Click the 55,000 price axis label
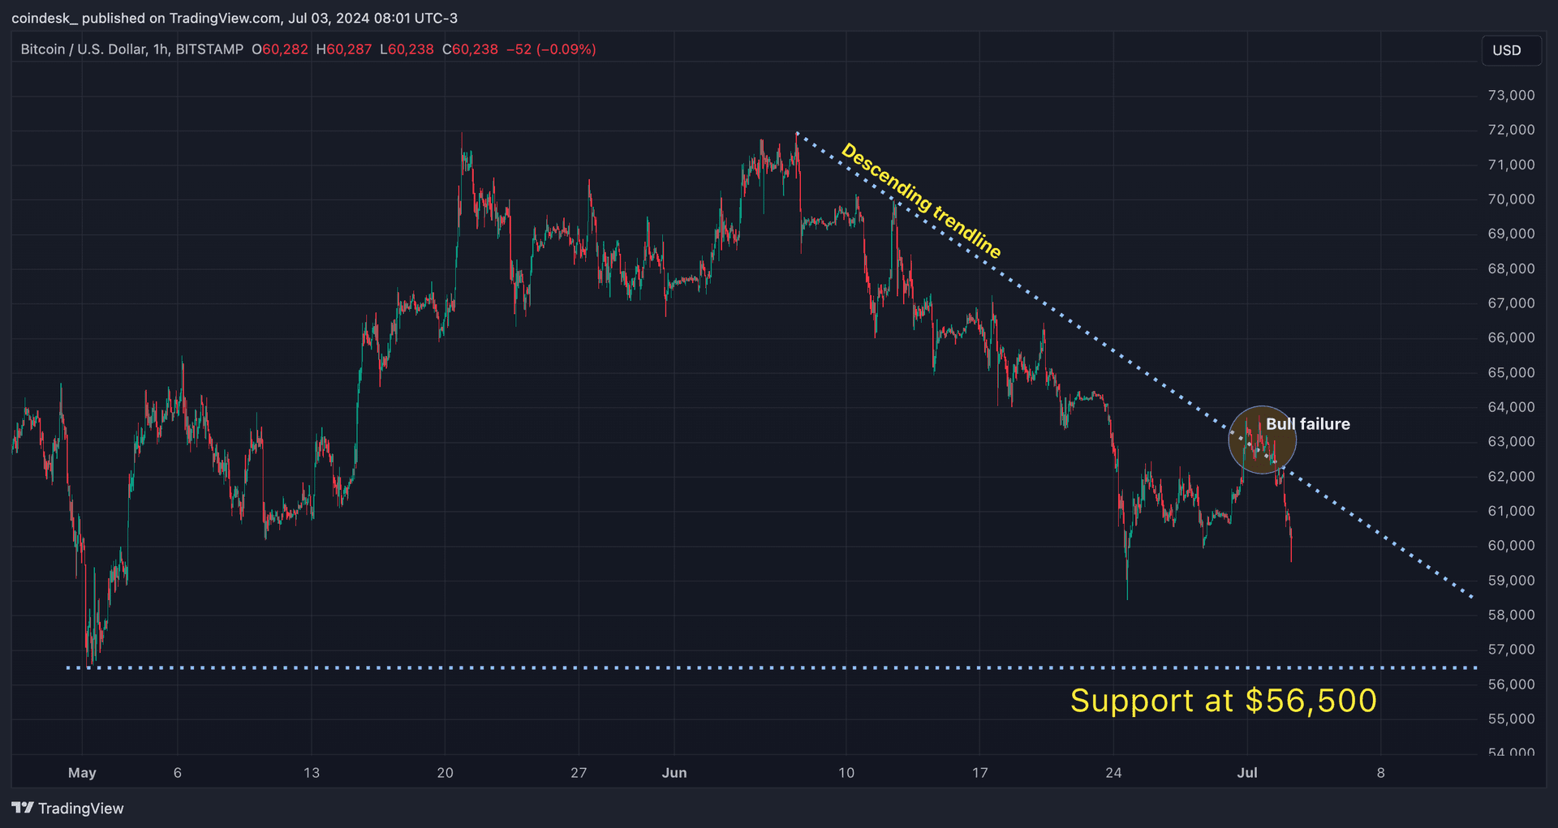Viewport: 1558px width, 828px height. point(1511,719)
